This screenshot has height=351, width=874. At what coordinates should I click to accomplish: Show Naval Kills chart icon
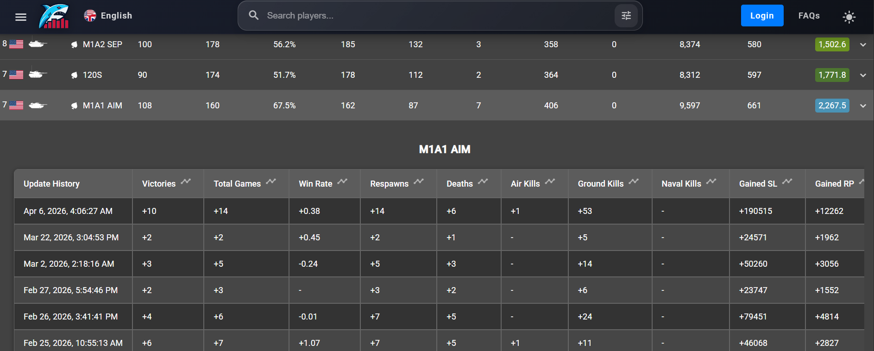coord(711,182)
